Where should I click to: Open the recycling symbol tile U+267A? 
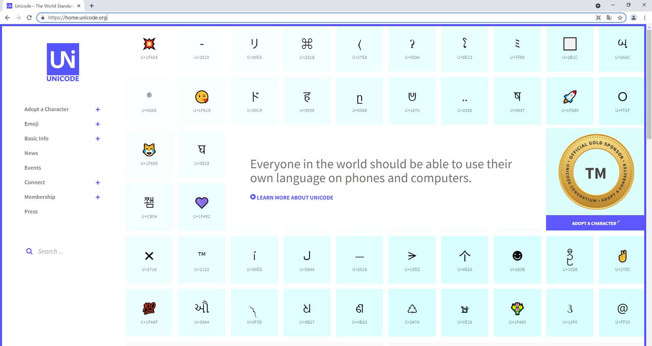pos(412,313)
